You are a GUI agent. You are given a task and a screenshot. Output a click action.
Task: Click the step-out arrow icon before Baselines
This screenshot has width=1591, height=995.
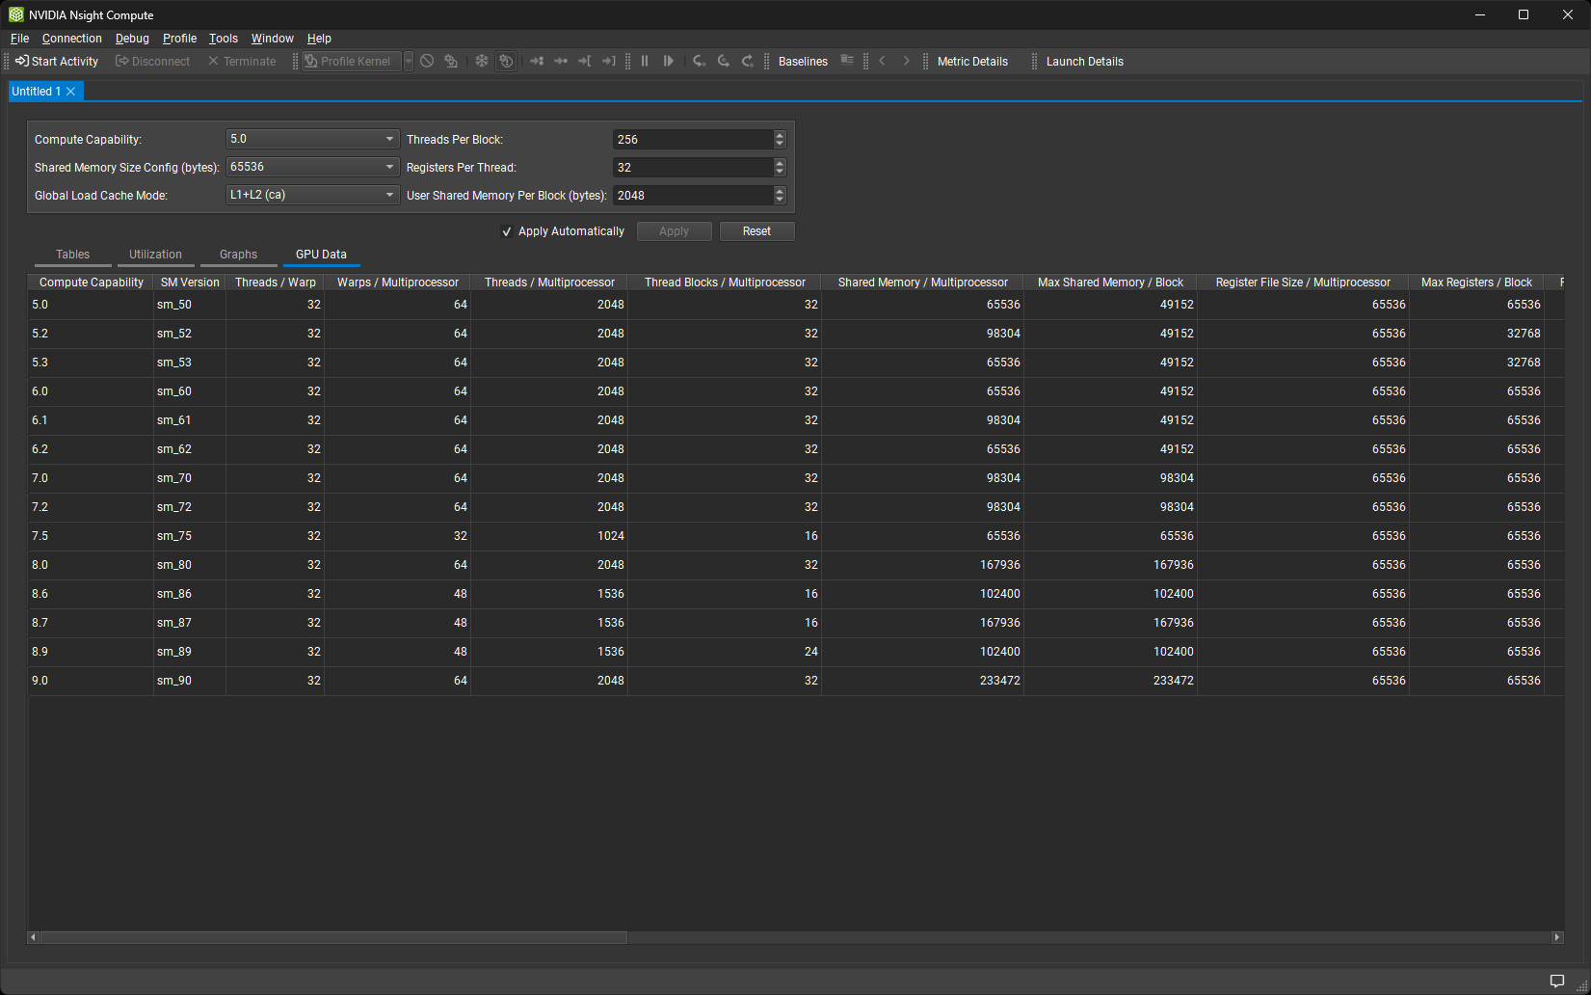(x=747, y=61)
